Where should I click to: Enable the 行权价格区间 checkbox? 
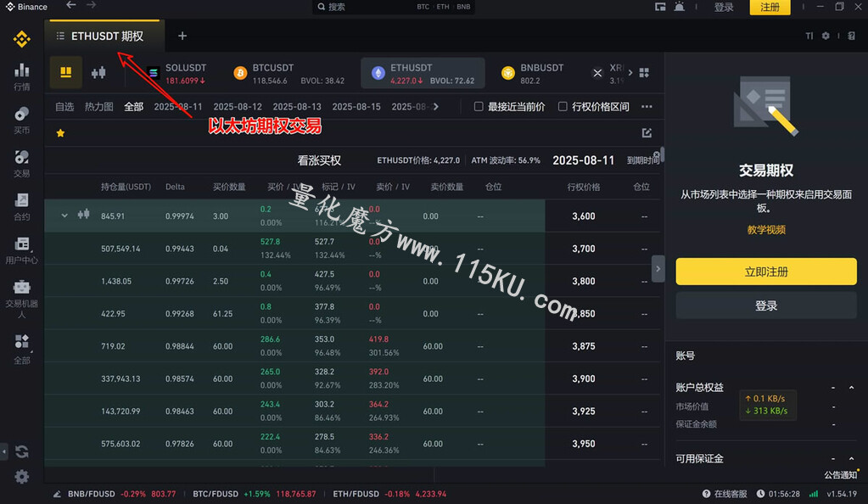point(563,106)
